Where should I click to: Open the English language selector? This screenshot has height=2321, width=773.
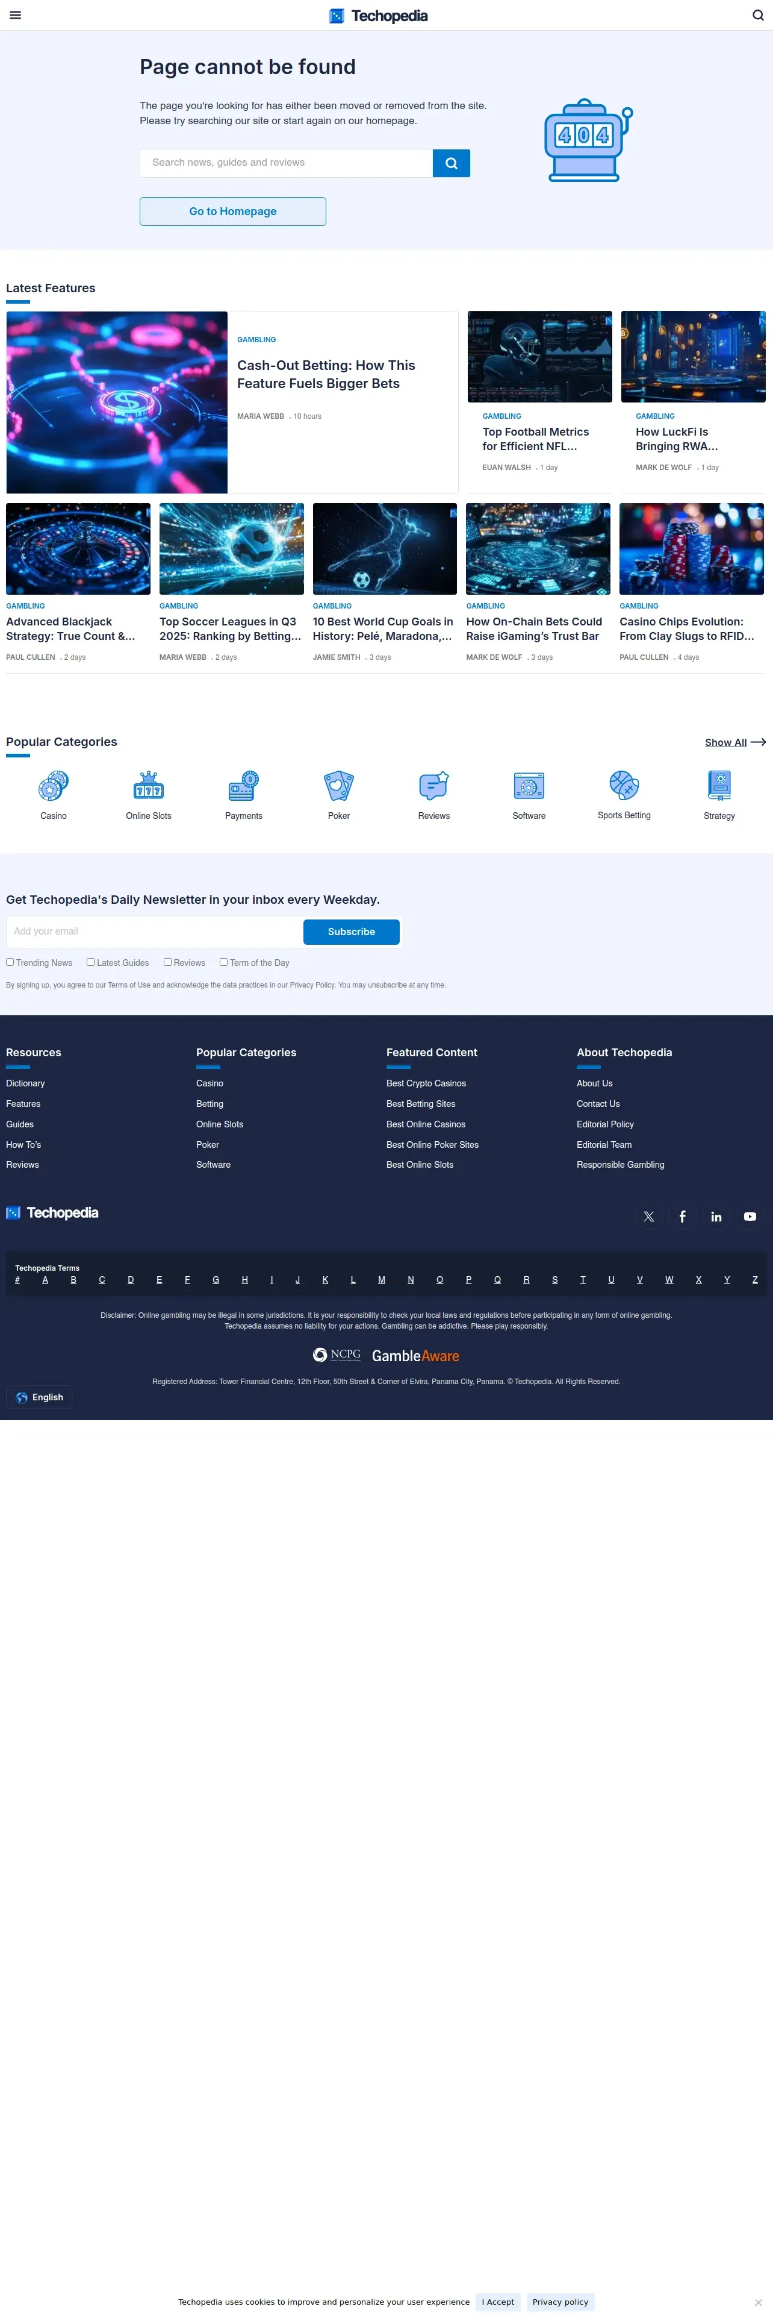pos(40,1397)
